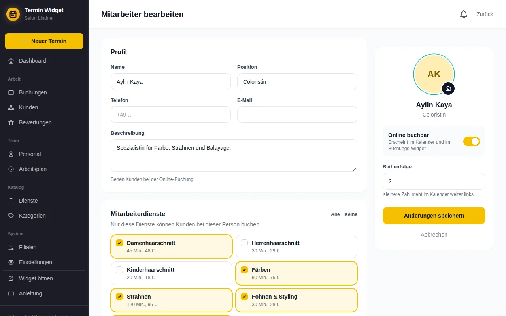Check the Kinderhaarschnitt service

119,270
